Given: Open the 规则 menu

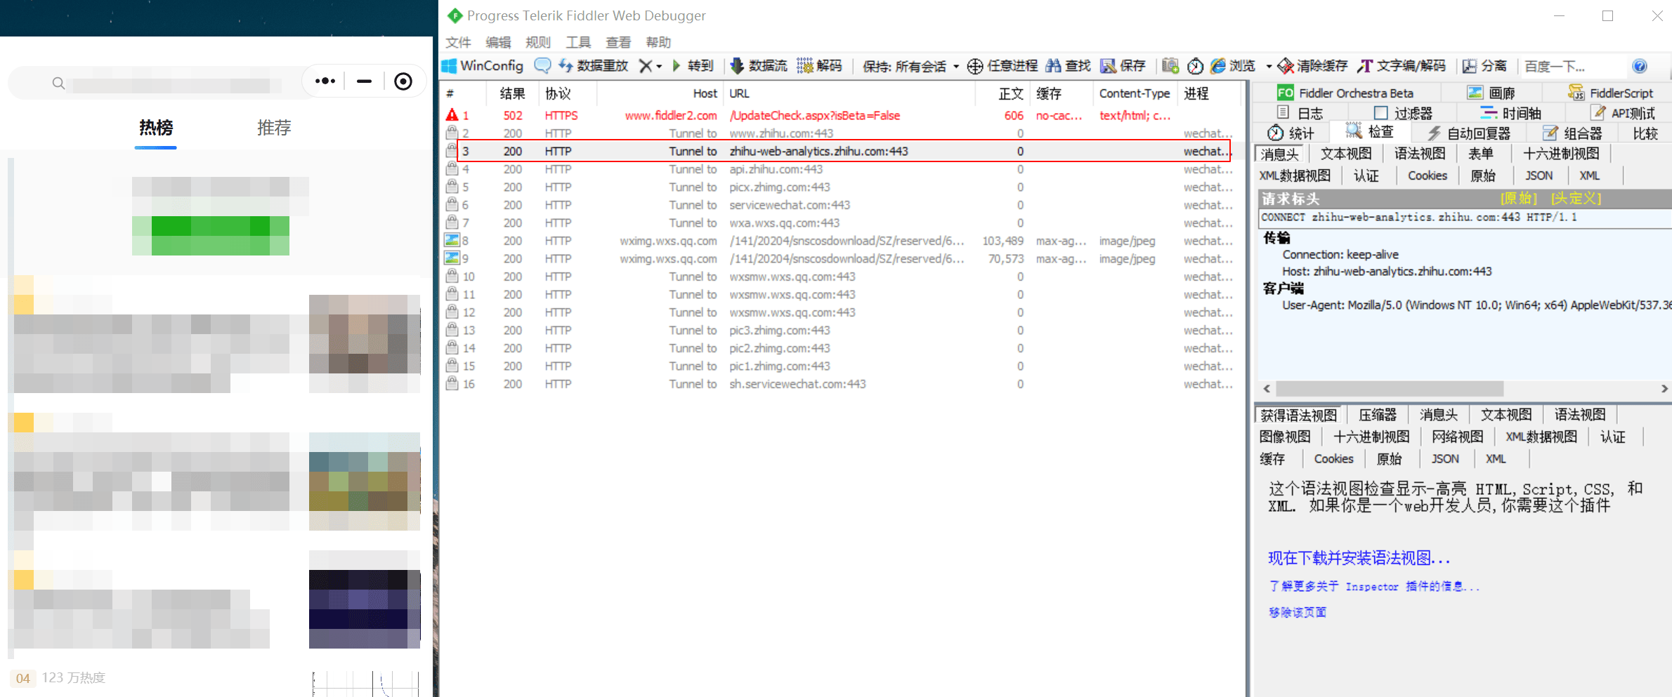Looking at the screenshot, I should 538,42.
